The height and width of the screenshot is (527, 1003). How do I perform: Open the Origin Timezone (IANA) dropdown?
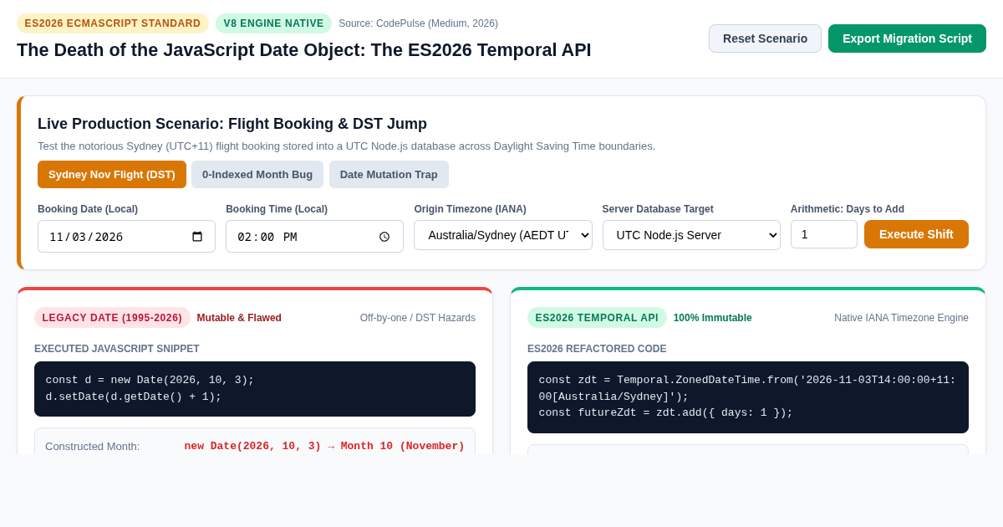click(503, 235)
